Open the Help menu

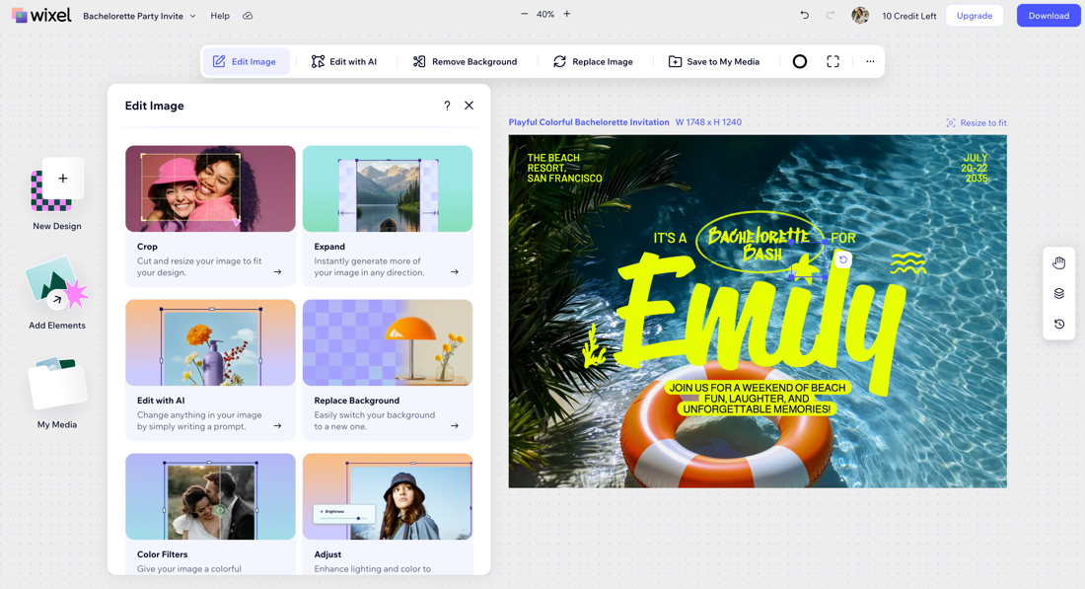click(220, 16)
